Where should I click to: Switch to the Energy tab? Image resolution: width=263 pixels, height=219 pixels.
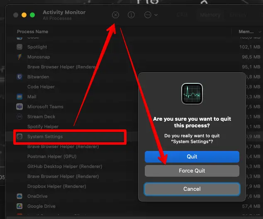point(238,15)
